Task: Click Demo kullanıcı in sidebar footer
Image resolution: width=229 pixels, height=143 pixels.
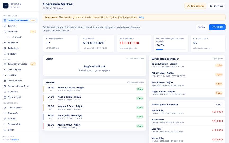Action: point(8,137)
